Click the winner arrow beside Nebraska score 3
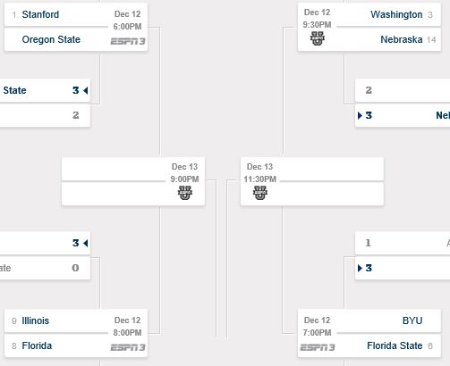The width and height of the screenshot is (450, 366). point(360,115)
